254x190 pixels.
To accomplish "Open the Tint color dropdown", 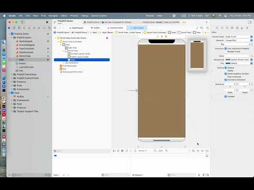I will click(239, 63).
